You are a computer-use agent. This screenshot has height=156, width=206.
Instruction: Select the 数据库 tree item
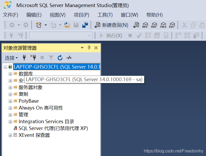pos(26,74)
